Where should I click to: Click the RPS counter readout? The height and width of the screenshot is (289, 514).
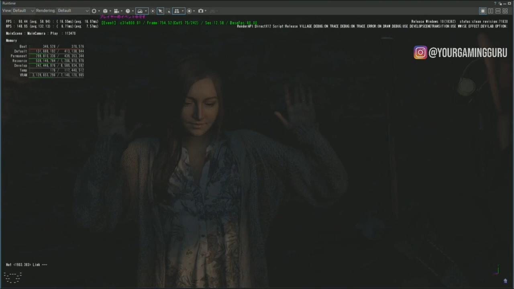[52, 26]
